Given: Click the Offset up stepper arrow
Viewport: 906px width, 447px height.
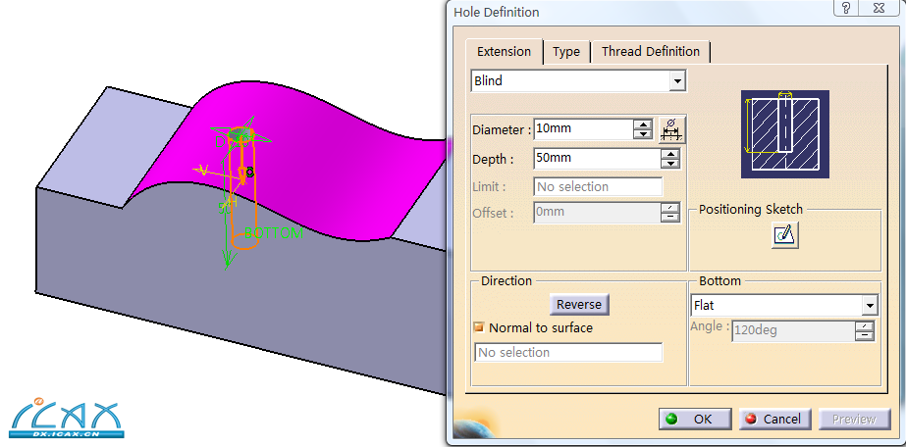Looking at the screenshot, I should [669, 208].
